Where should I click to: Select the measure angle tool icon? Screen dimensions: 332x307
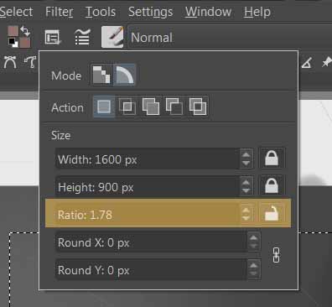point(307,63)
